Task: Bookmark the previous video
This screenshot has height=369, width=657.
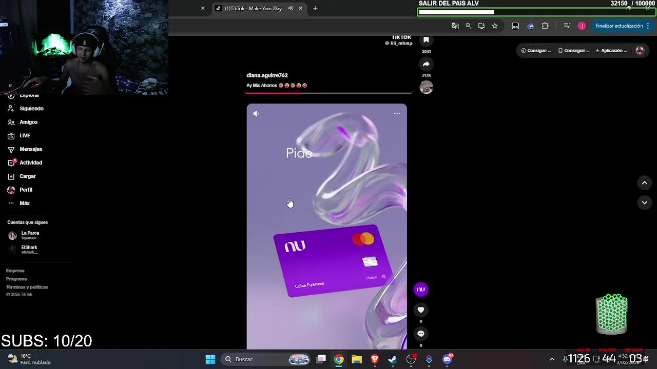Action: [426, 40]
